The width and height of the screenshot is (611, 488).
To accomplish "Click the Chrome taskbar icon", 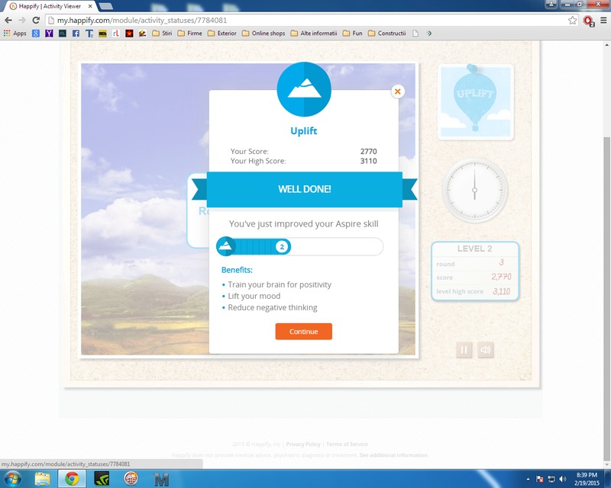I will click(72, 479).
